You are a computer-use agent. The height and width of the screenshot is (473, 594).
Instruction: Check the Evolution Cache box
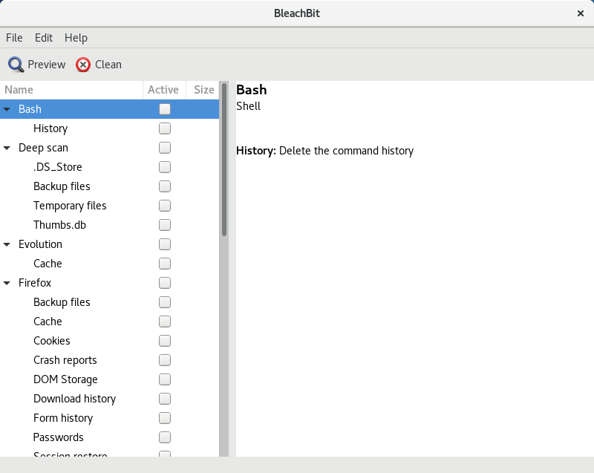tap(165, 264)
